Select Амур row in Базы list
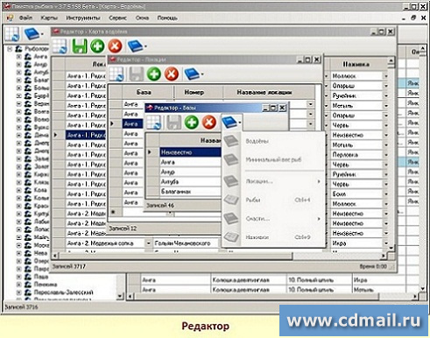 190,172
